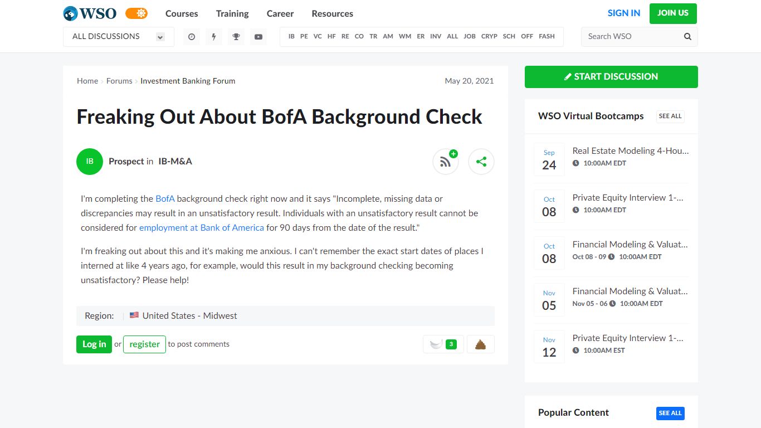Open Financial Modeling & Valuation Oct 08 bootcamp
This screenshot has width=761, height=428.
click(x=631, y=244)
